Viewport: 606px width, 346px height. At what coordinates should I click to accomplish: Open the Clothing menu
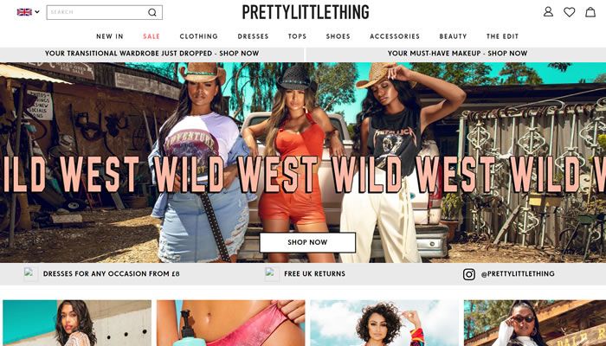(x=198, y=36)
